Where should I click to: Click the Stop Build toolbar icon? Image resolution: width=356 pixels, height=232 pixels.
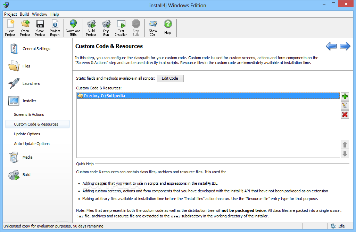point(136,28)
